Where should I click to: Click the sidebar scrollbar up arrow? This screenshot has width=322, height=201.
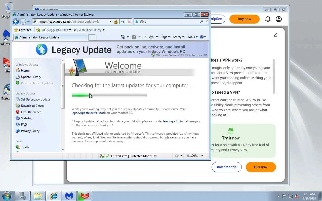[63, 61]
